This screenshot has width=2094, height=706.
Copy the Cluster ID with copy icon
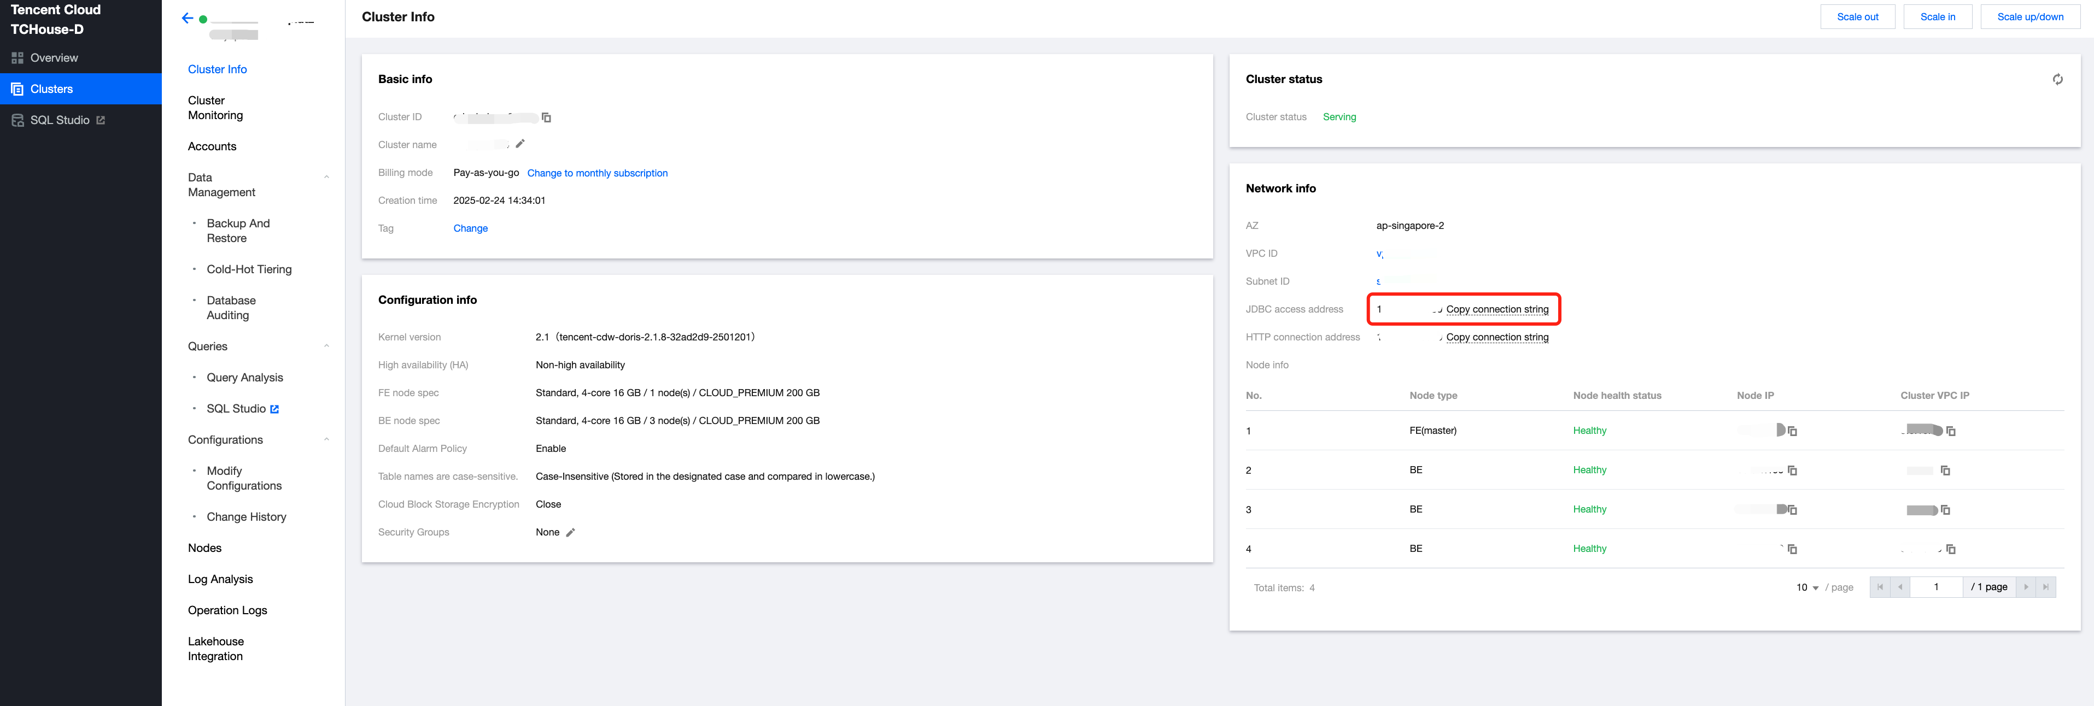click(x=546, y=118)
